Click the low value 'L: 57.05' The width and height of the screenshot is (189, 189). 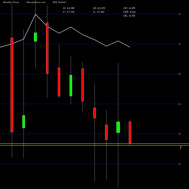pos(99,12)
